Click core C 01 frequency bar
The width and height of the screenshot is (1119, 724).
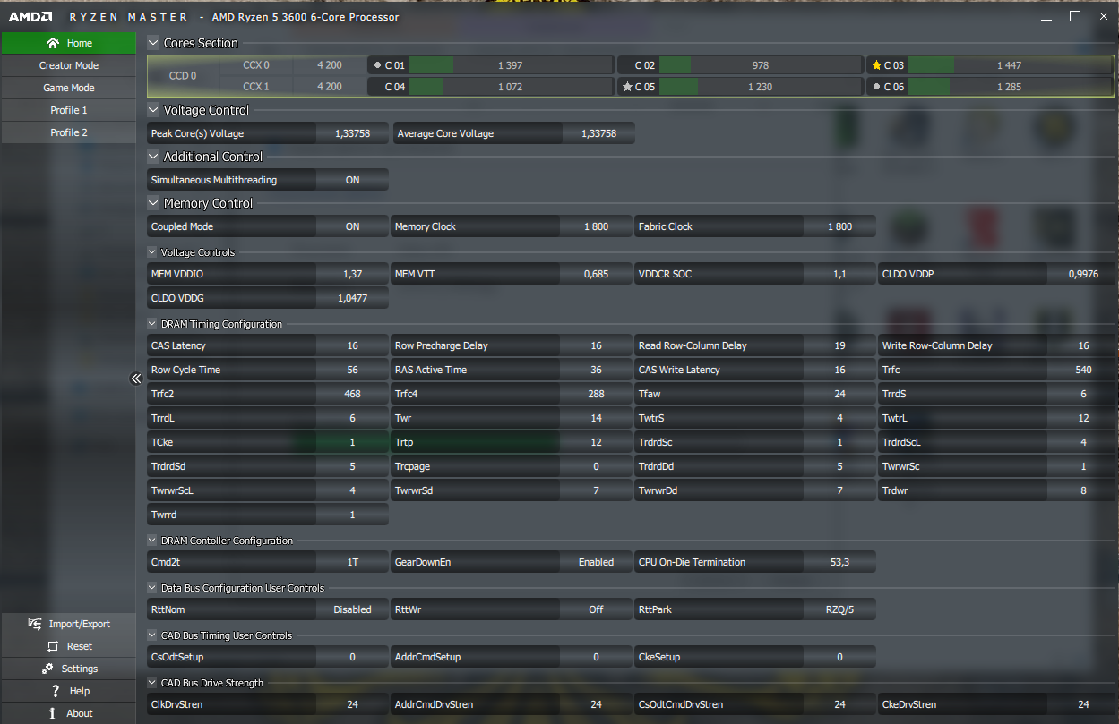510,65
